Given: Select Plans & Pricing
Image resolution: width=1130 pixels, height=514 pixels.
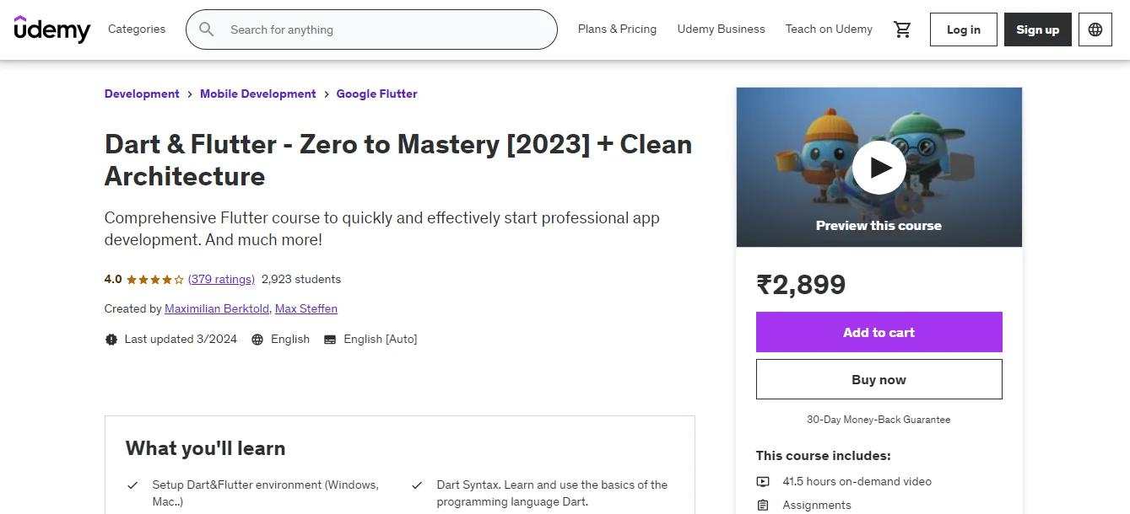Looking at the screenshot, I should pos(617,29).
